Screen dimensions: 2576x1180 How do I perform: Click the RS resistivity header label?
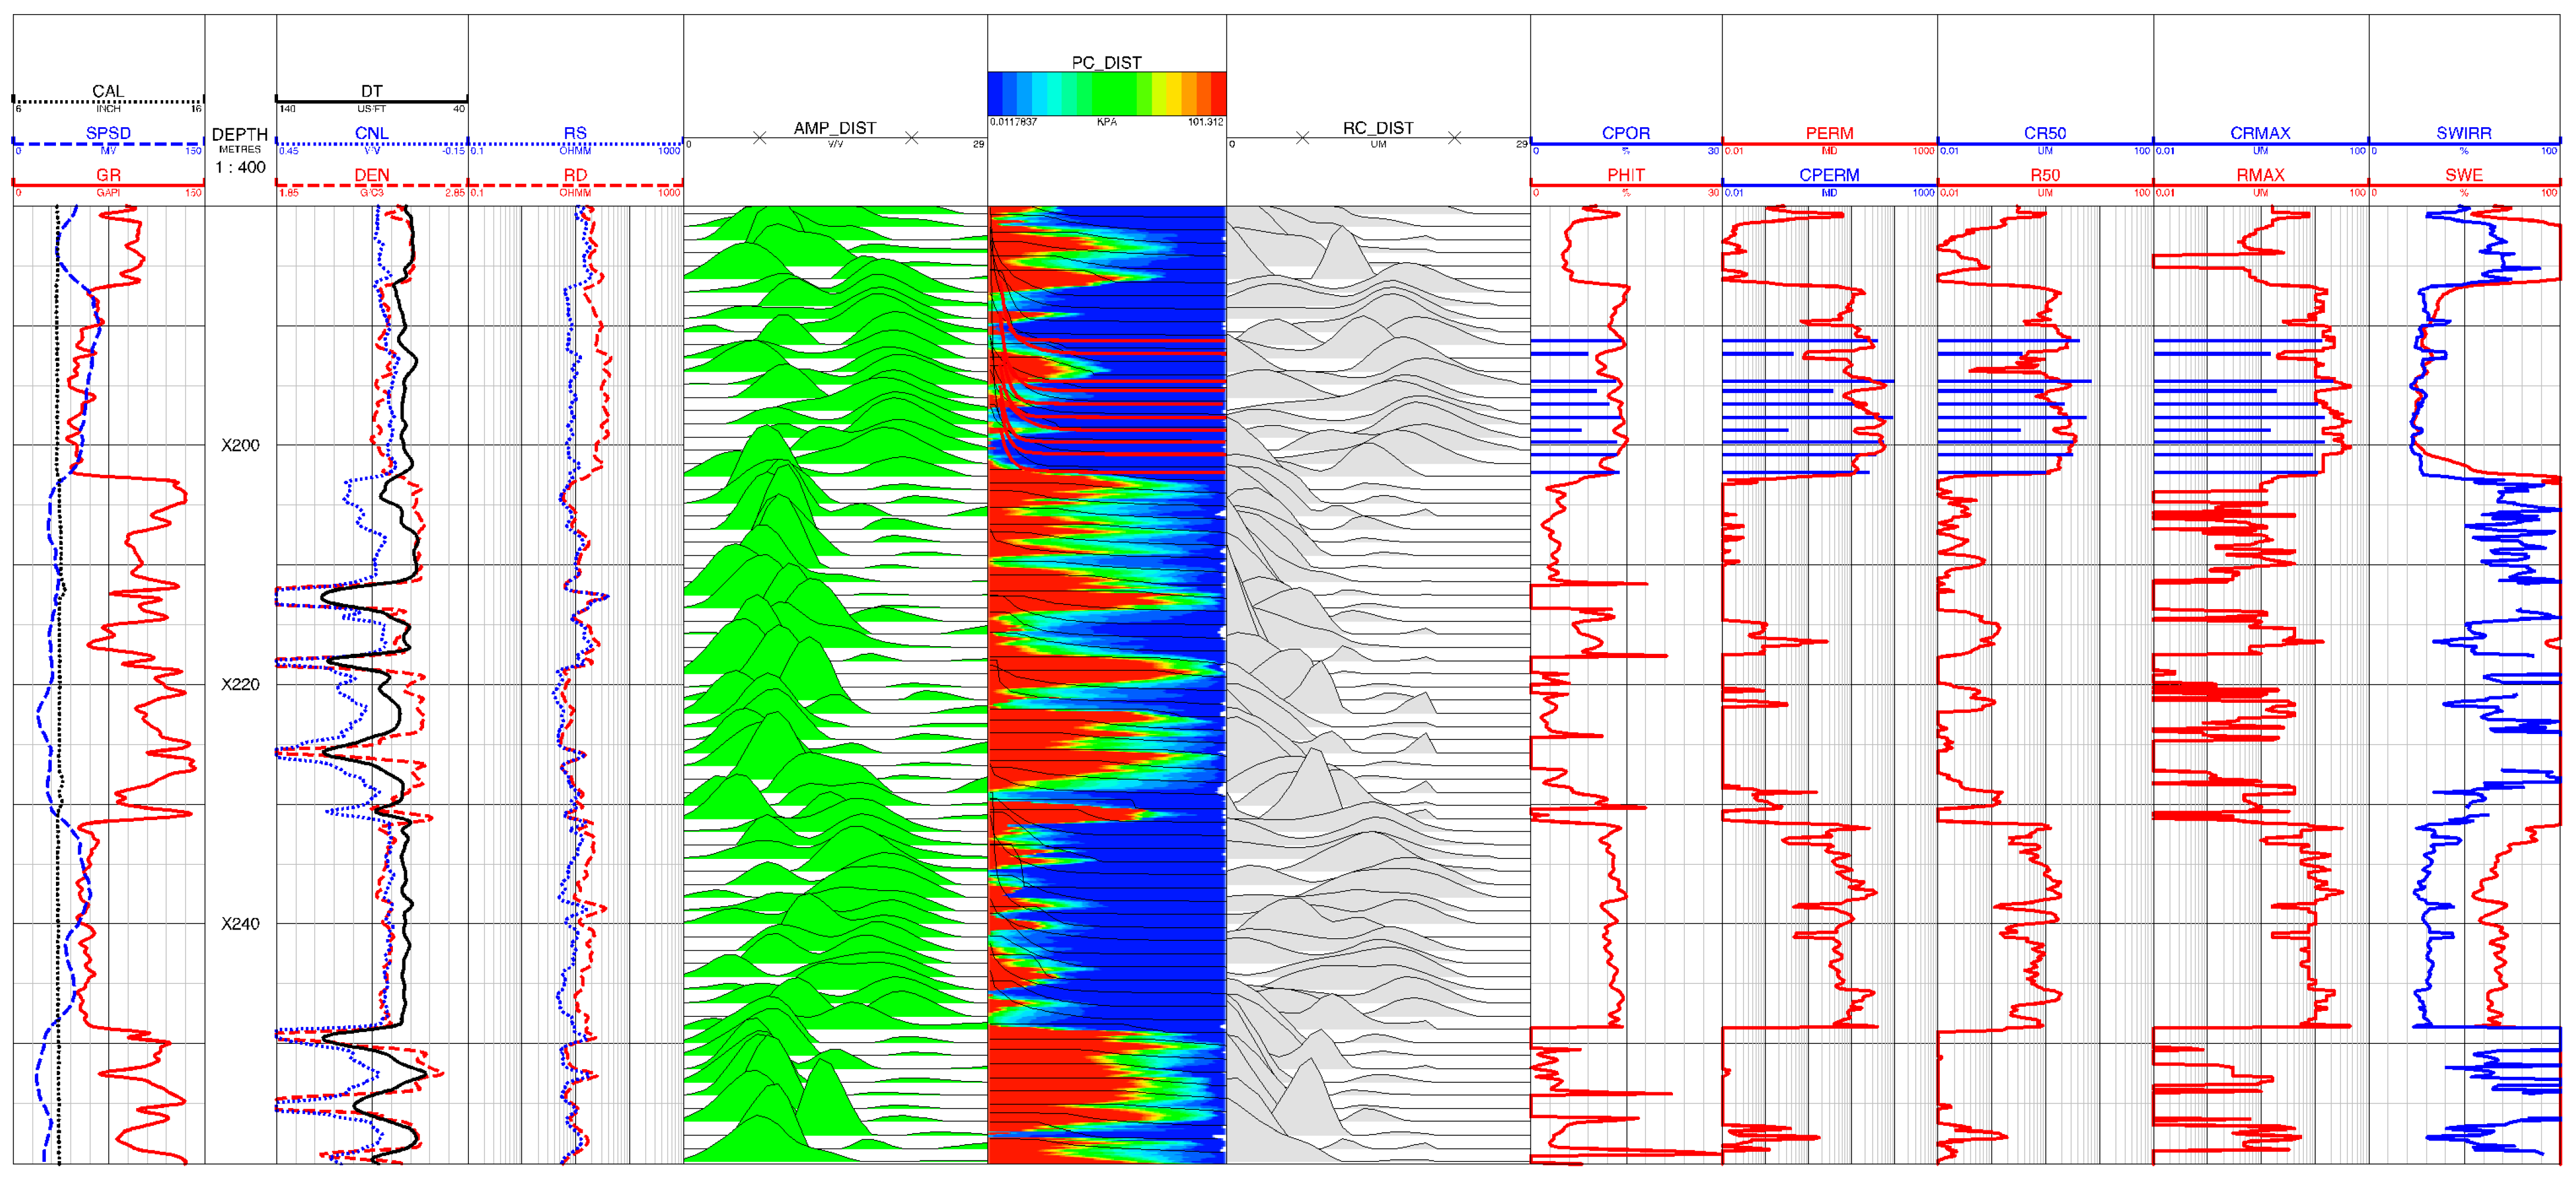click(x=575, y=133)
